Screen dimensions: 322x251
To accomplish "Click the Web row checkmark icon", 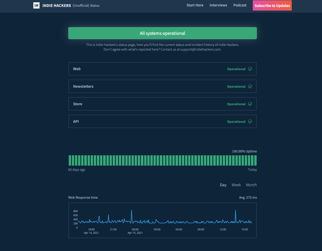I will tap(250, 69).
